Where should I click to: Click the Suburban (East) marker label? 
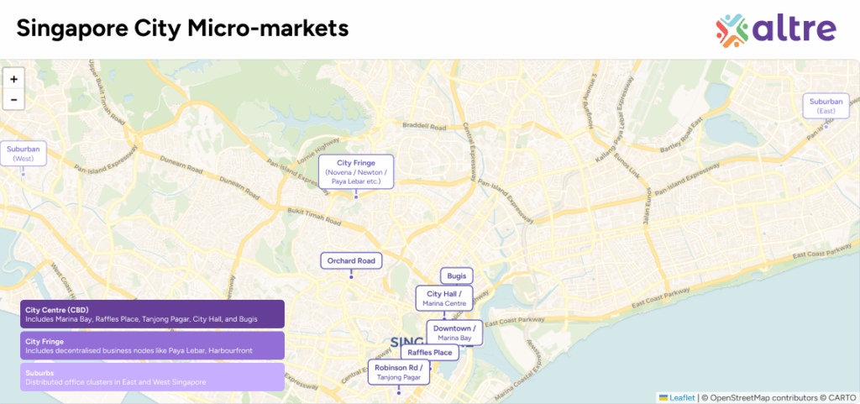[x=826, y=106]
